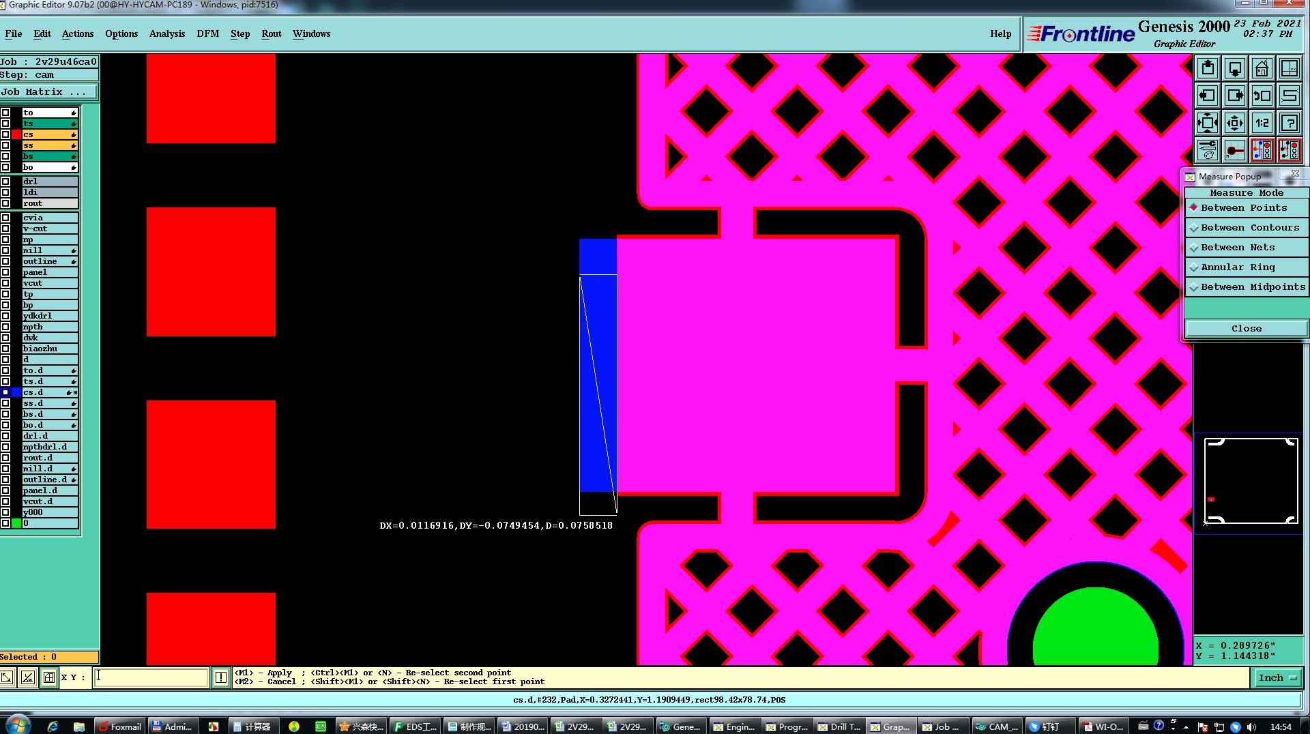Open the Inch units dropdown
Image resolution: width=1310 pixels, height=734 pixels.
click(x=1277, y=677)
